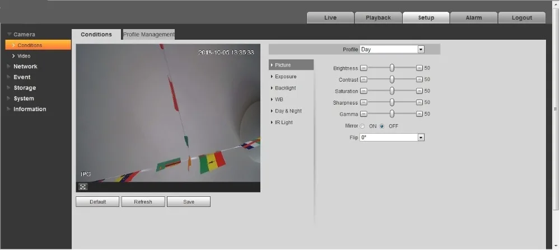Viewport: 560px width, 250px height.
Task: Switch to the Live tab
Action: pos(330,18)
